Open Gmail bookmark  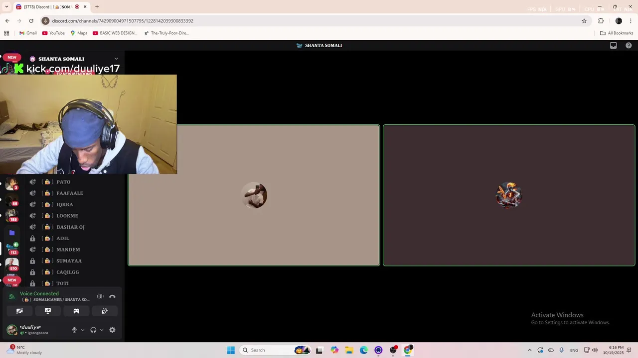(x=28, y=33)
